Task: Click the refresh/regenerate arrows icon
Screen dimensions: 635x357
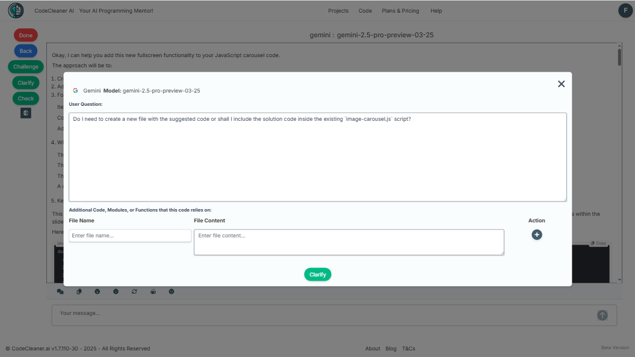Action: coord(134,291)
